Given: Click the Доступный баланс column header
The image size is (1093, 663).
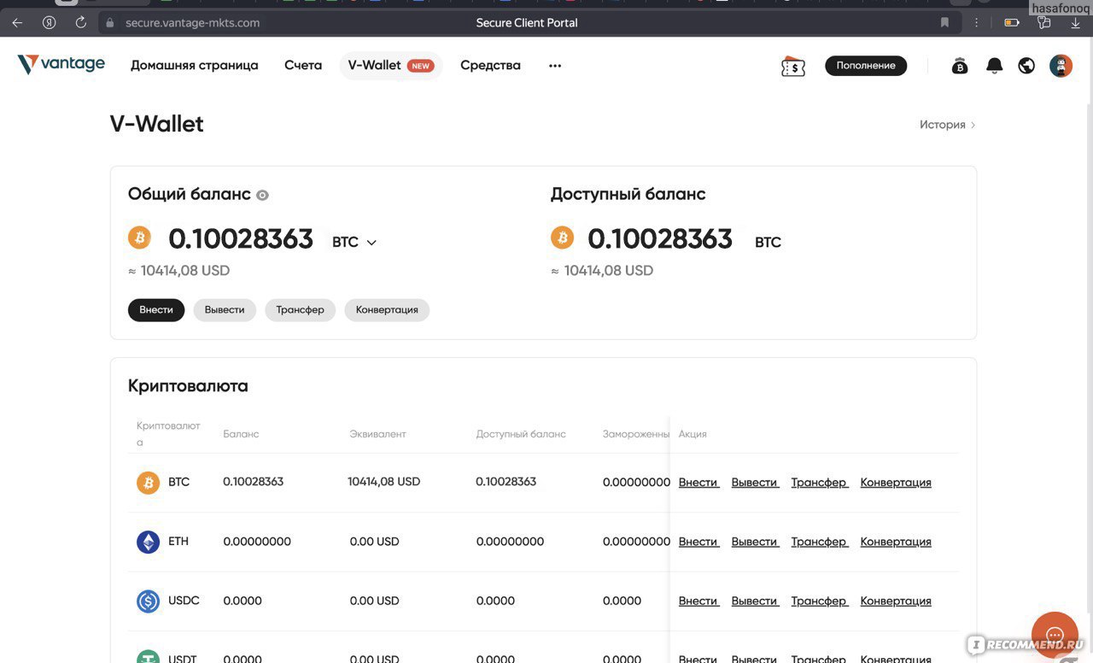Looking at the screenshot, I should pos(521,434).
